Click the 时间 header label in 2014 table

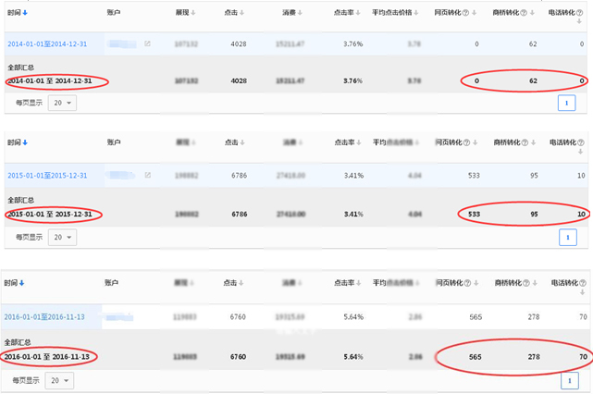(14, 12)
